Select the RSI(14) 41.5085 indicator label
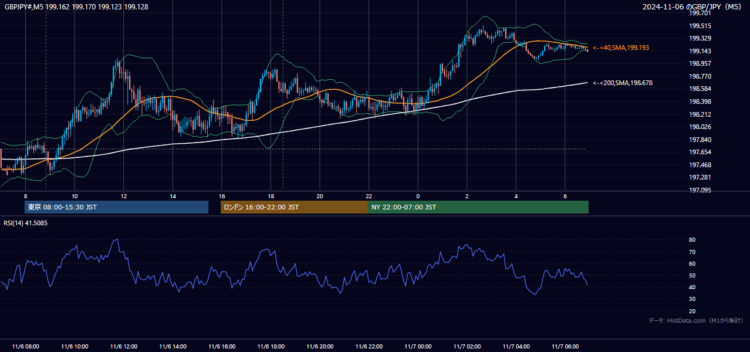 tap(26, 223)
